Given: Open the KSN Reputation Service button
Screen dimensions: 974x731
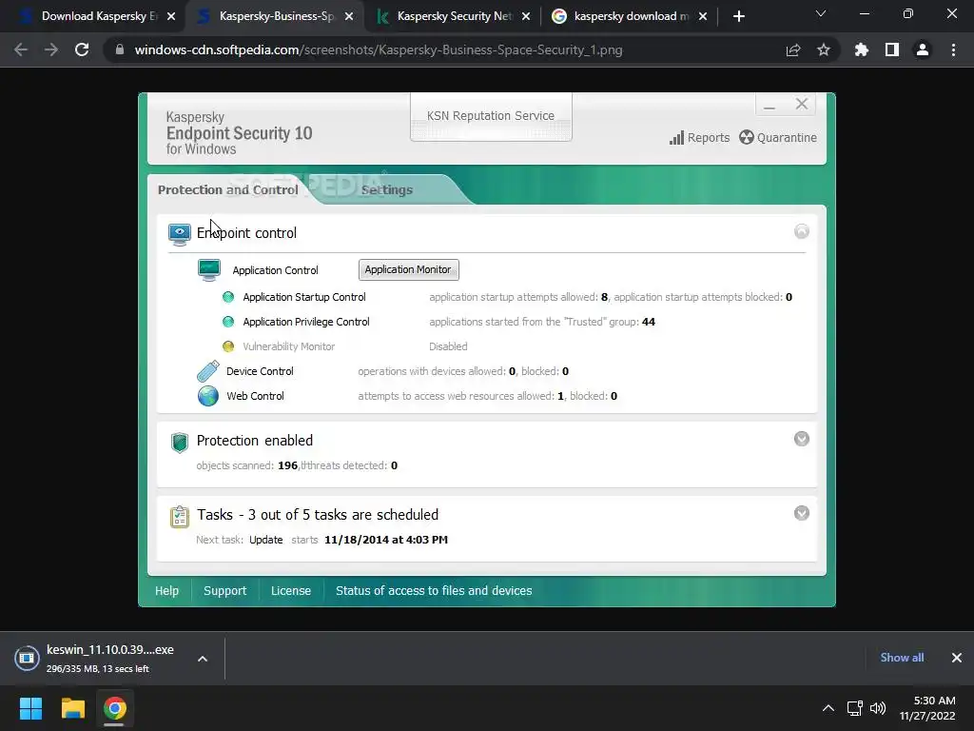Looking at the screenshot, I should 491,116.
